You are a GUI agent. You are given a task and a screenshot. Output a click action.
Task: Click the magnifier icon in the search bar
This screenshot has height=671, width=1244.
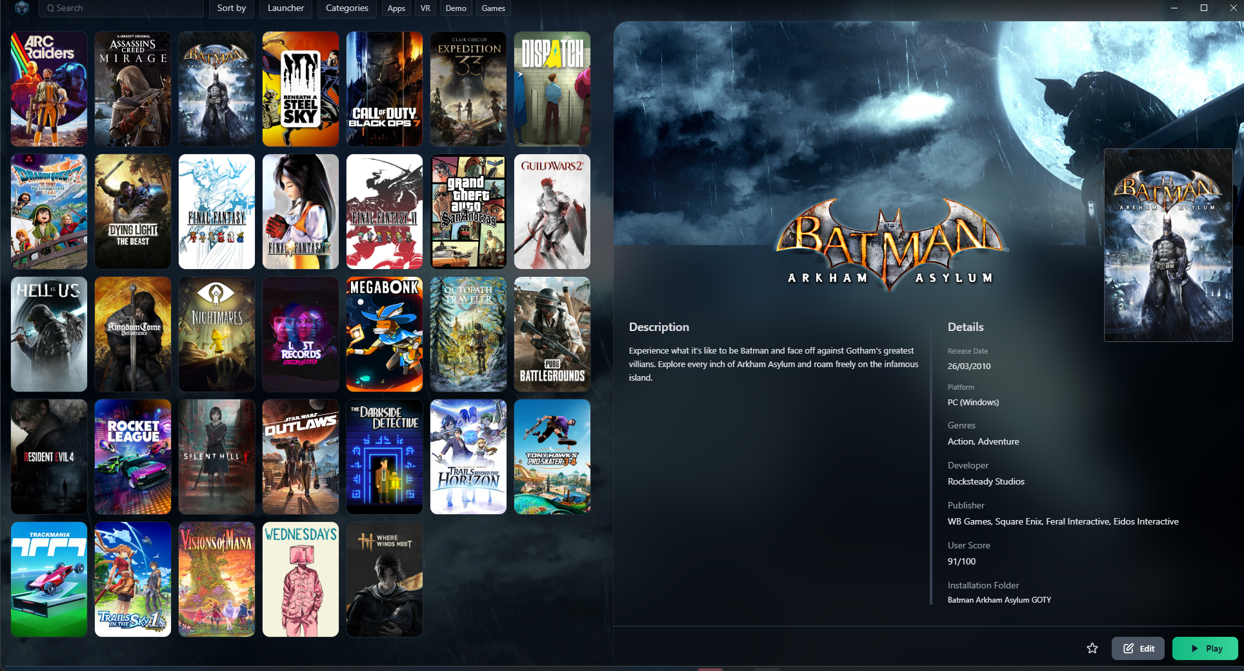point(50,8)
